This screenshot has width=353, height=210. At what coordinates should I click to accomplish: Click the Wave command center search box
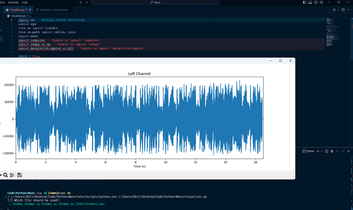click(x=155, y=2)
